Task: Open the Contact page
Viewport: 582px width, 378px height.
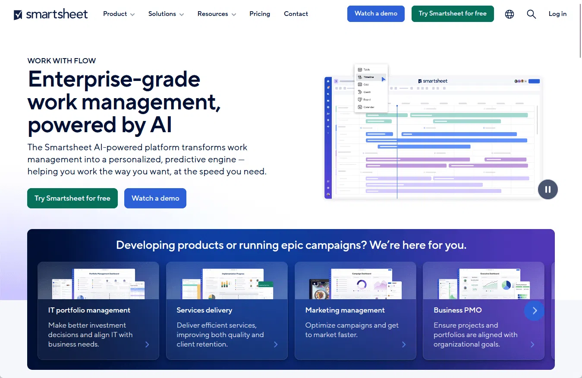Action: [x=296, y=14]
